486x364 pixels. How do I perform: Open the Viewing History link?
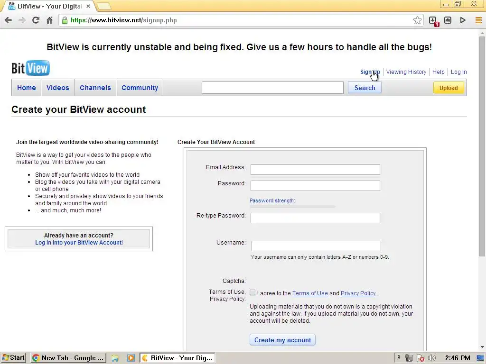406,72
